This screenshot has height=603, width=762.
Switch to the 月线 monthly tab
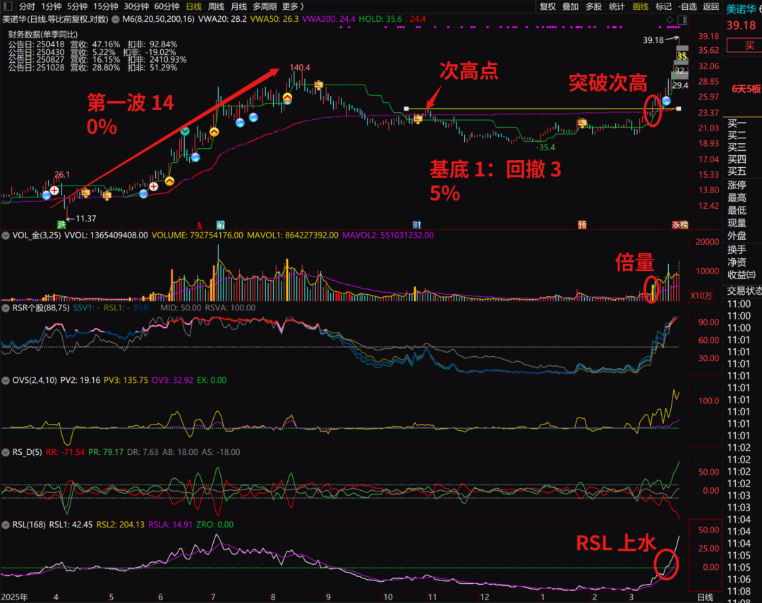(x=238, y=6)
